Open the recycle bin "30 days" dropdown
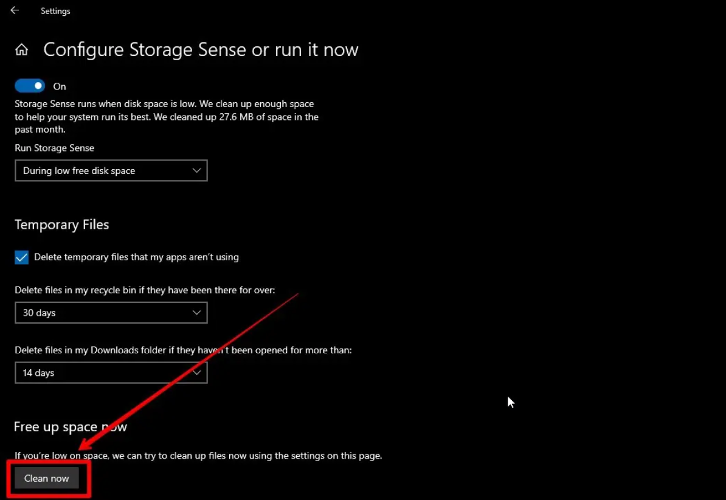726x500 pixels. tap(111, 313)
